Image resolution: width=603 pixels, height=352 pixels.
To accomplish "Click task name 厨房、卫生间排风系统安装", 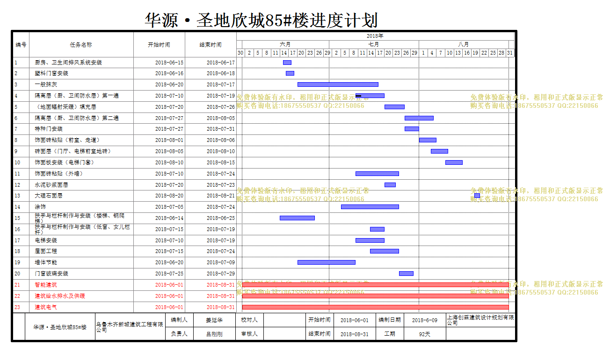I will point(68,63).
